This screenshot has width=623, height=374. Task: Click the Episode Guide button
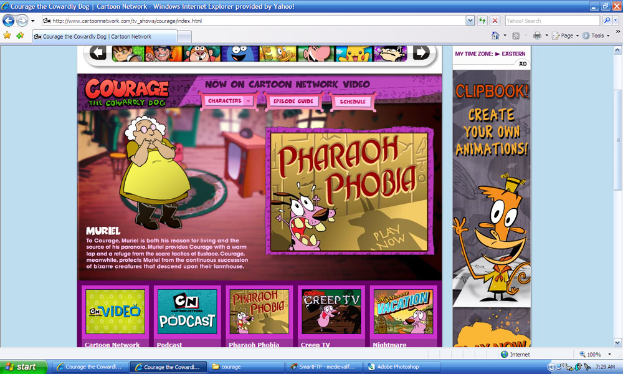click(293, 102)
